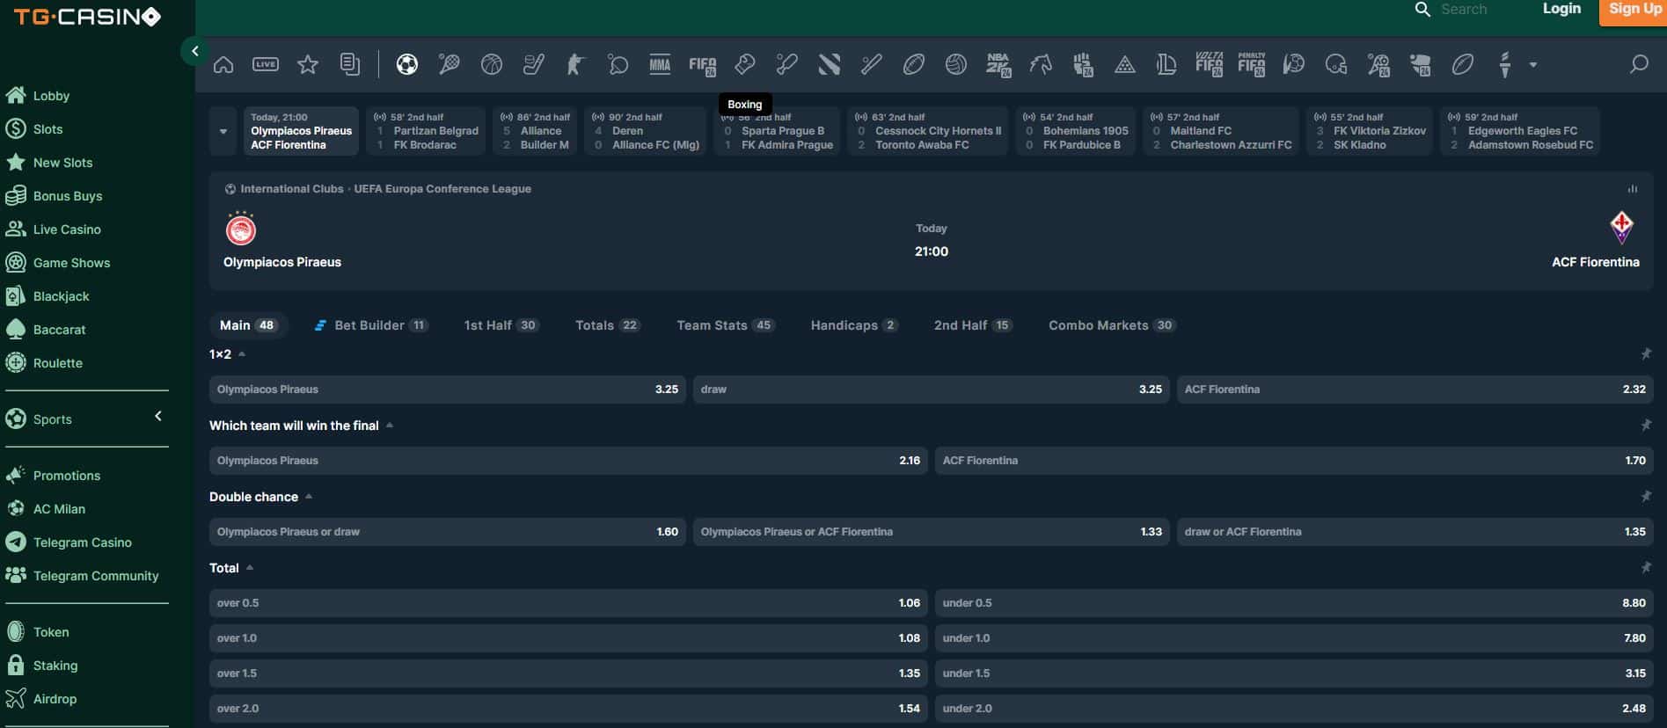Select the Volleyball sport icon
The width and height of the screenshot is (1667, 728).
tap(955, 64)
